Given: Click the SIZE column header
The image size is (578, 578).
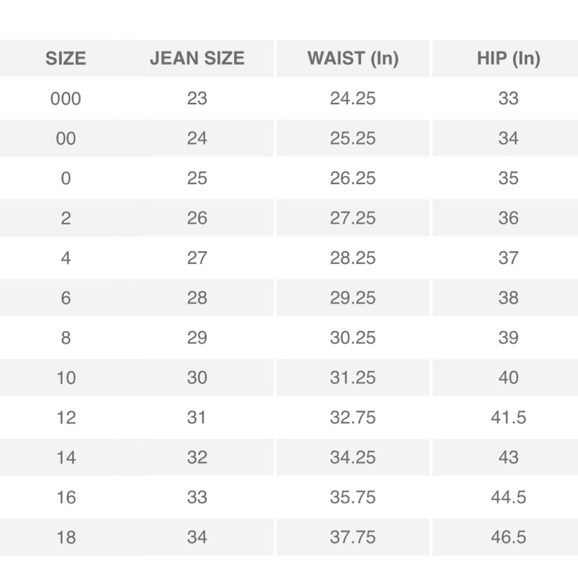Looking at the screenshot, I should (x=66, y=58).
